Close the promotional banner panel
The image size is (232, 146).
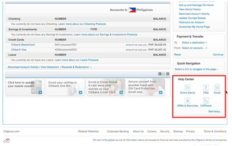[168, 74]
